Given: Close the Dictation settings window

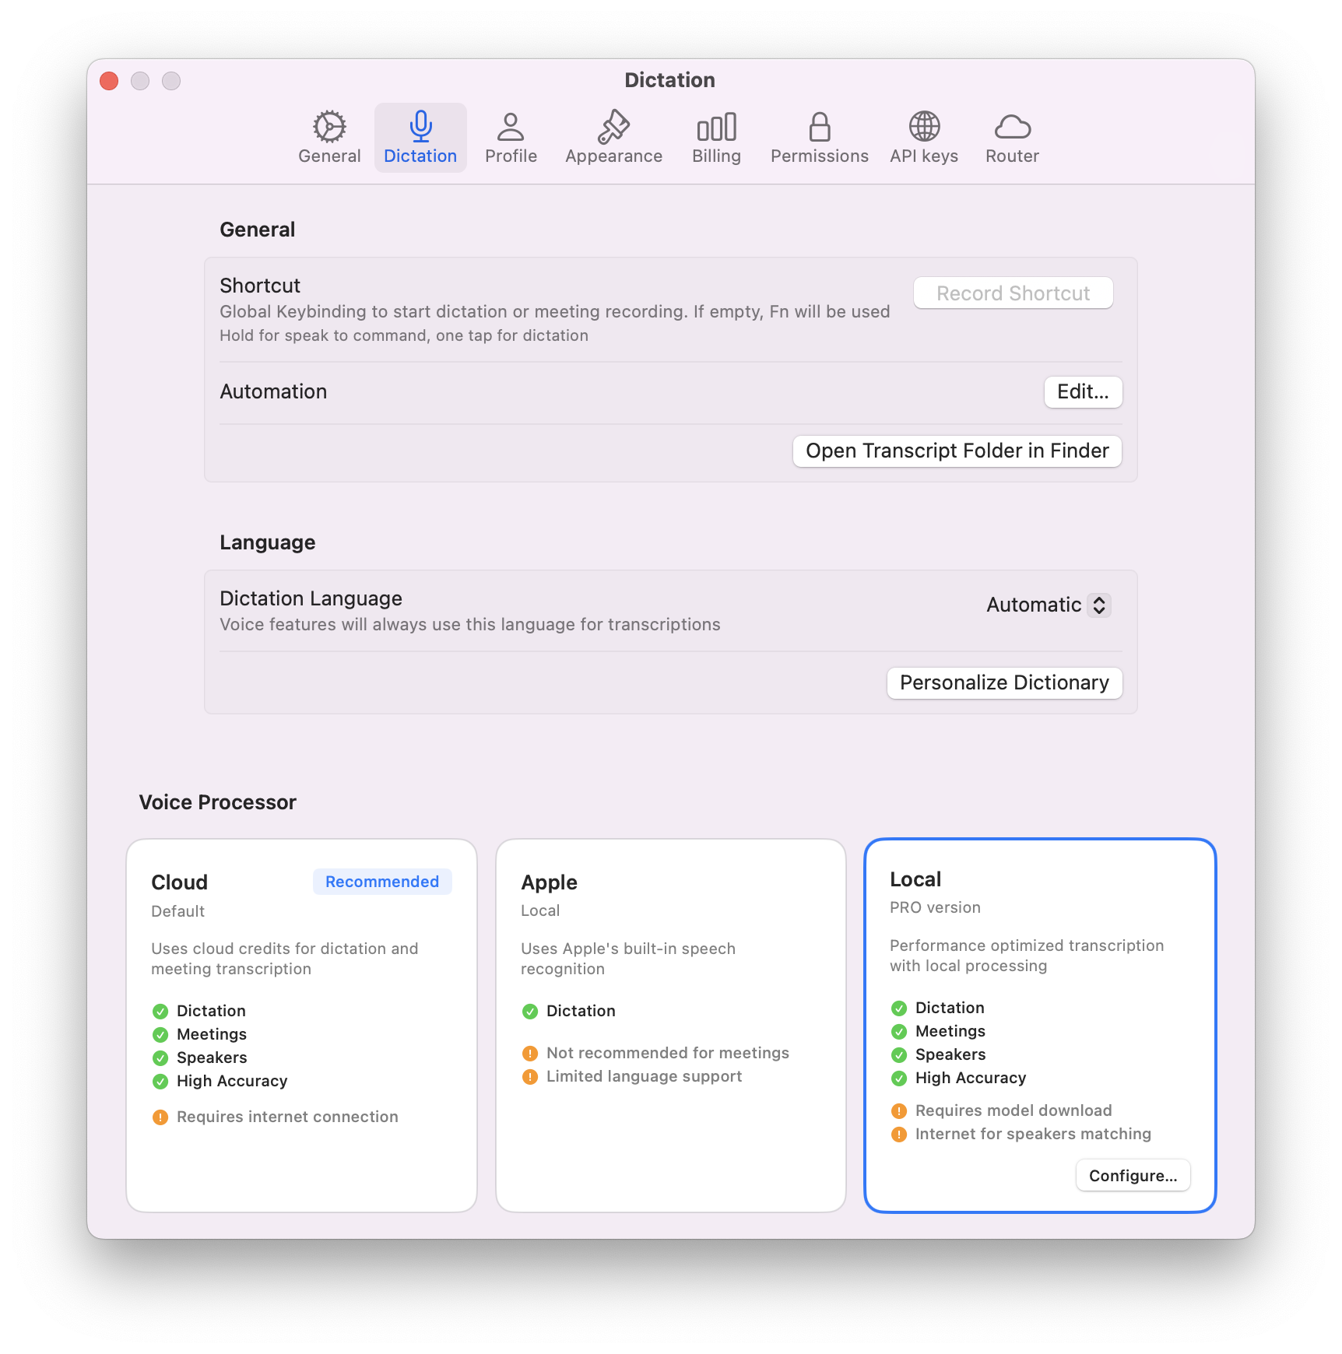Looking at the screenshot, I should click(109, 81).
